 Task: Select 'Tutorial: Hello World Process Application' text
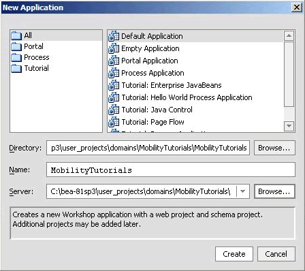(187, 97)
